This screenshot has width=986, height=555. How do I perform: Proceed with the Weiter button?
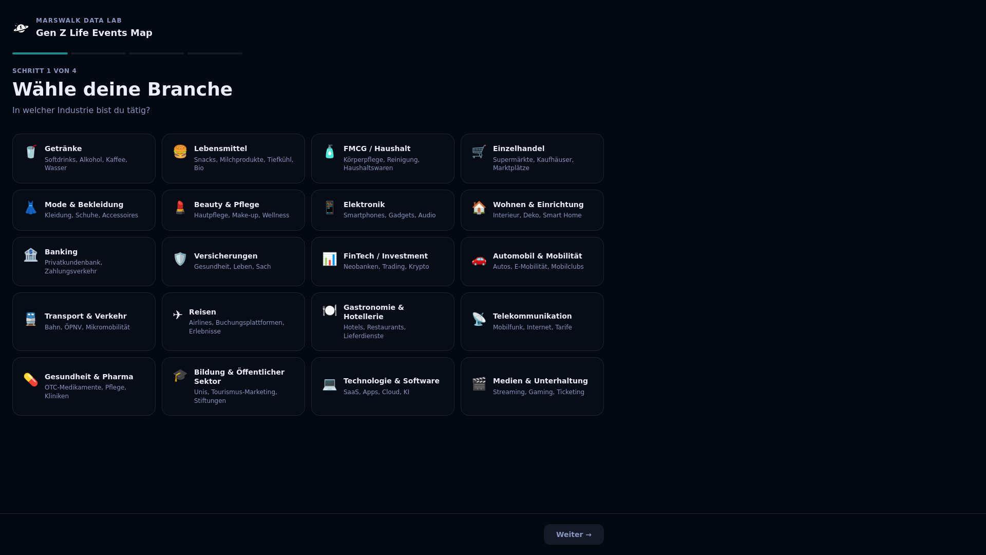(x=574, y=534)
